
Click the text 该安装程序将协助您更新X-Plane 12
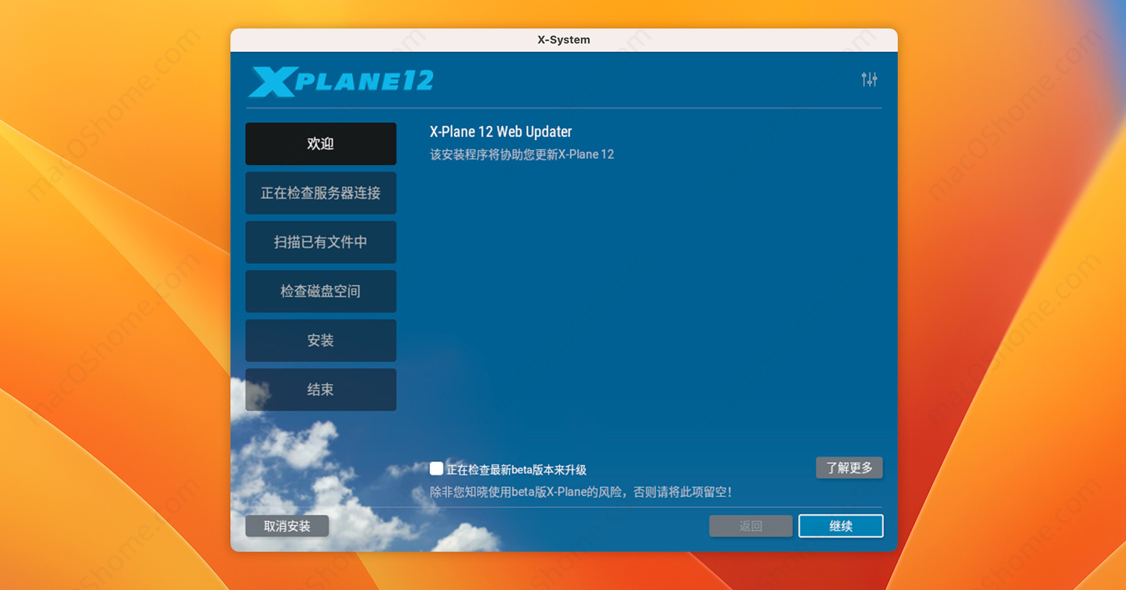[522, 154]
